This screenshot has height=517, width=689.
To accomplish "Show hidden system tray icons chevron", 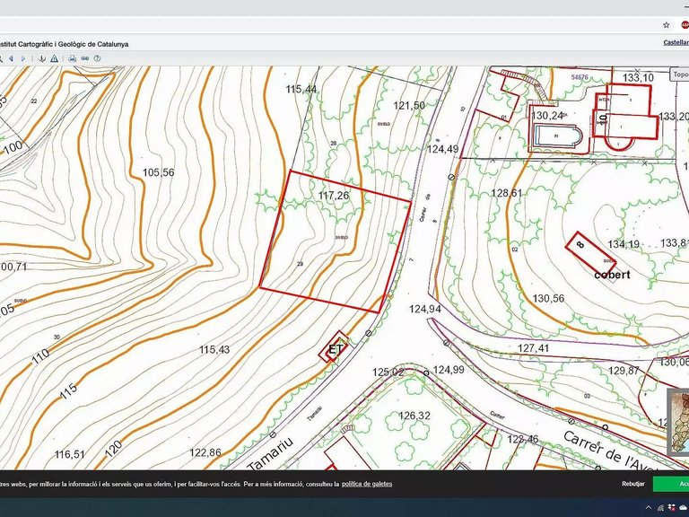I will point(649,508).
